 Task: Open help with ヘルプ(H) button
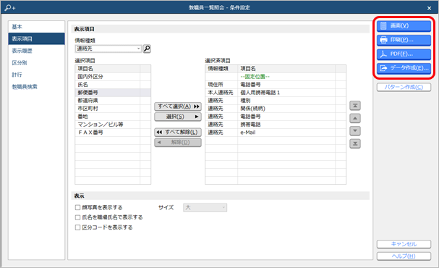(404, 256)
